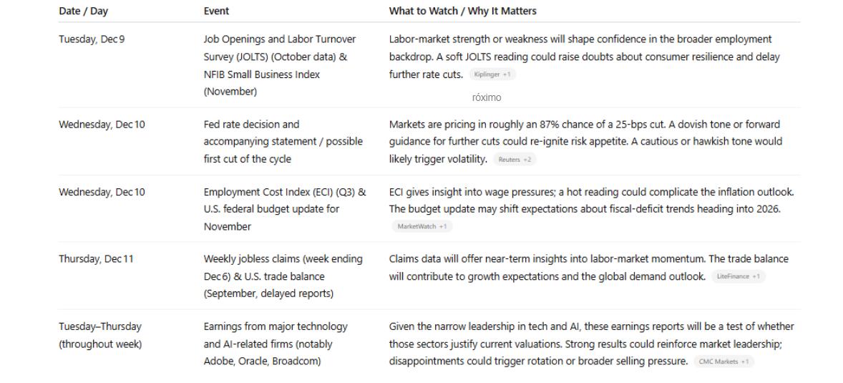
Task: Click the LiteFinance +1 citation chip
Action: point(739,276)
